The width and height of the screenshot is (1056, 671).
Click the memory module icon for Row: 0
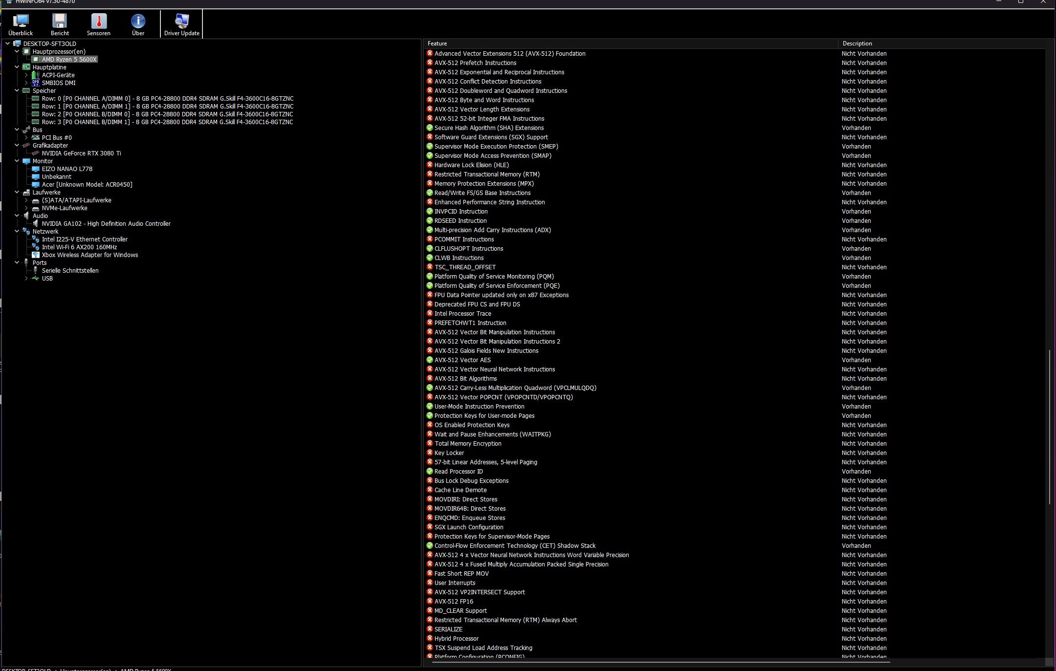36,98
